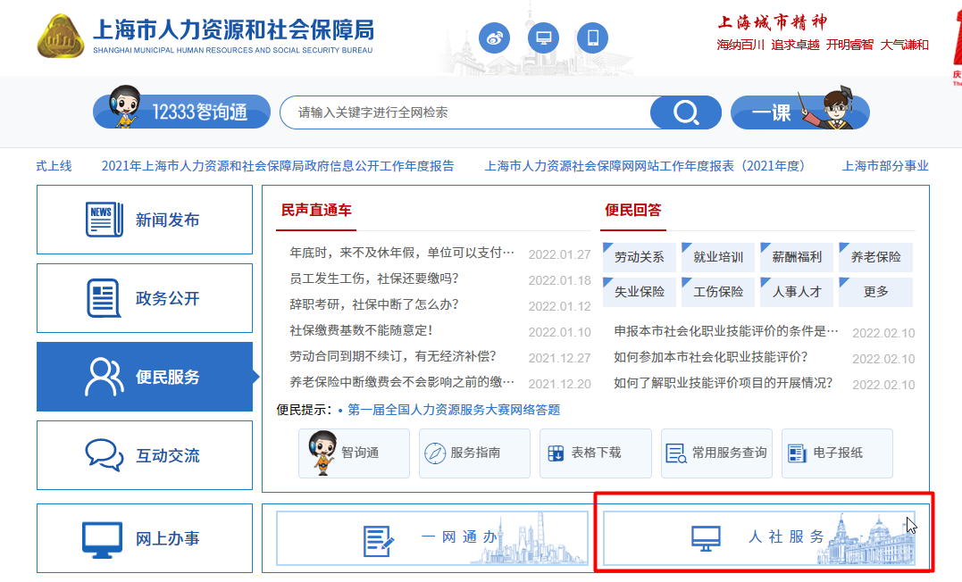Select the 失业保险 category tag
This screenshot has height=582, width=962.
click(x=640, y=292)
